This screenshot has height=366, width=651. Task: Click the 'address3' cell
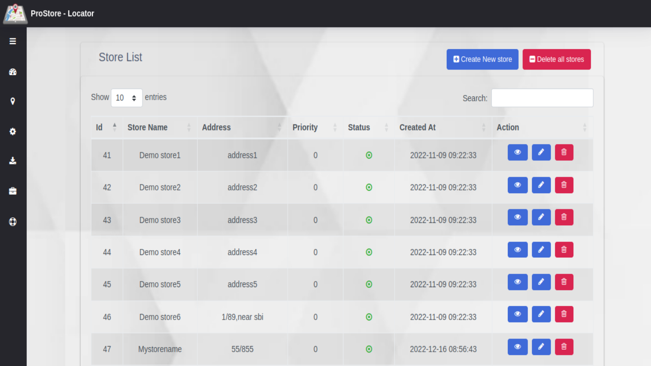242,220
